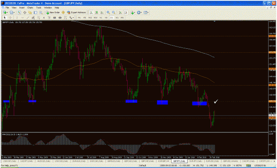Expand the Arrows tool dropdown arrow
Image resolution: width=277 pixels, height=168 pixels.
tap(73, 17)
